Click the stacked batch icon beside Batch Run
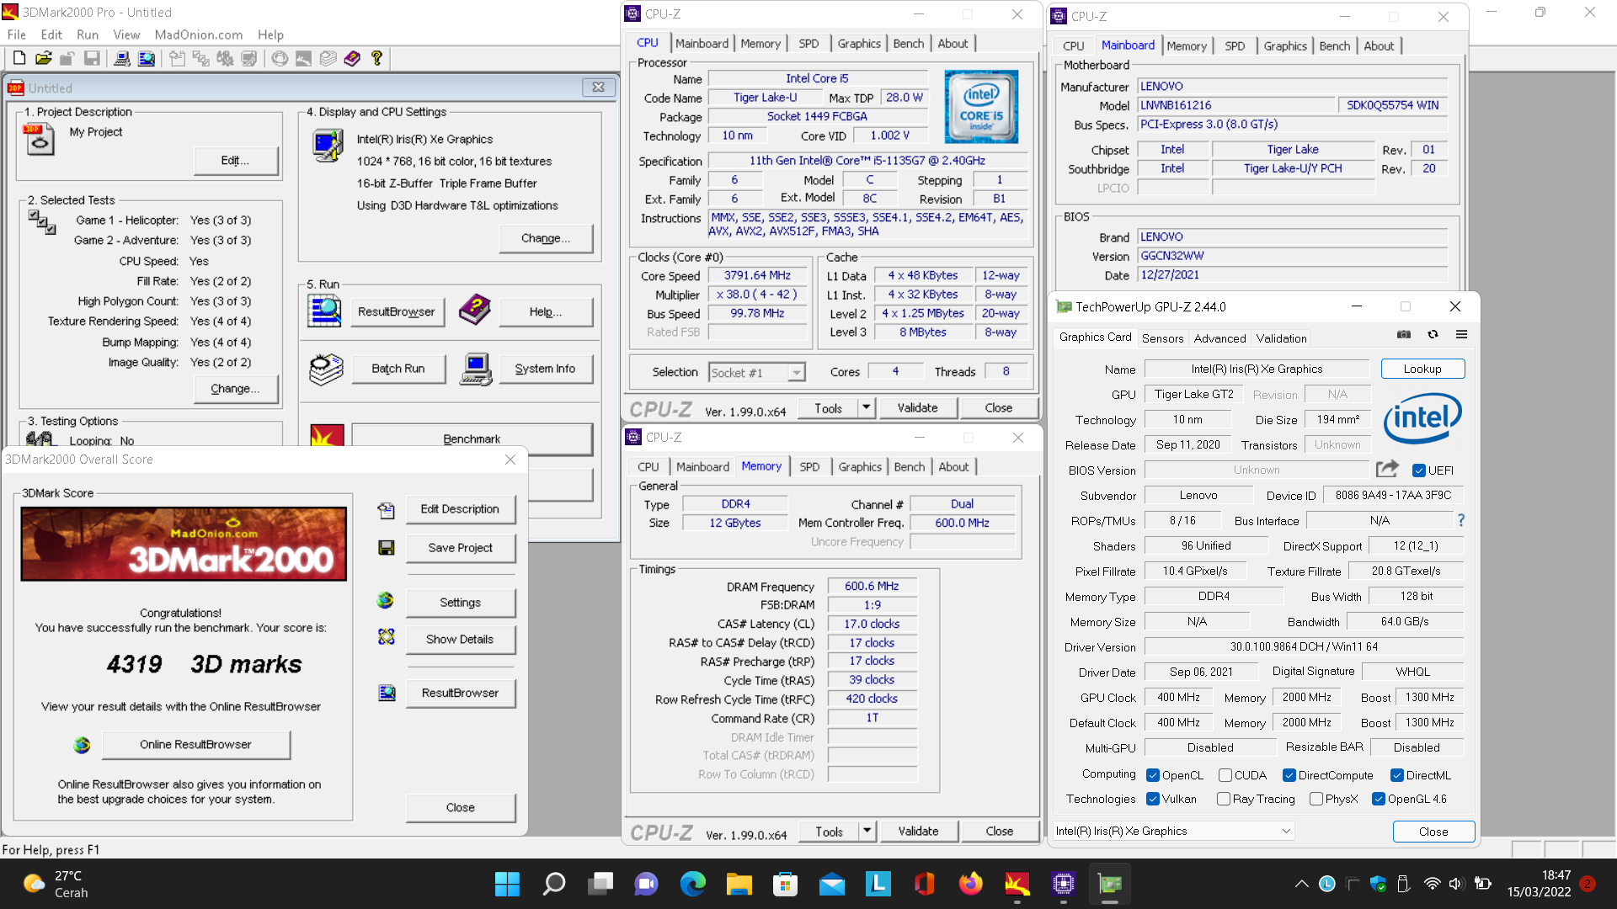 [326, 369]
